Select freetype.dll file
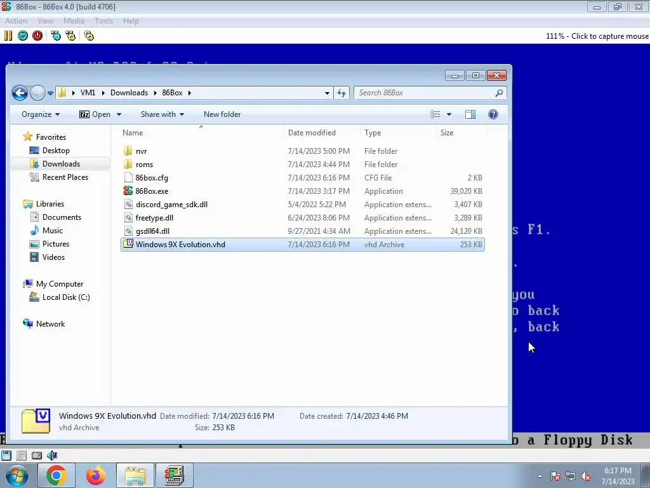 pos(303,217)
